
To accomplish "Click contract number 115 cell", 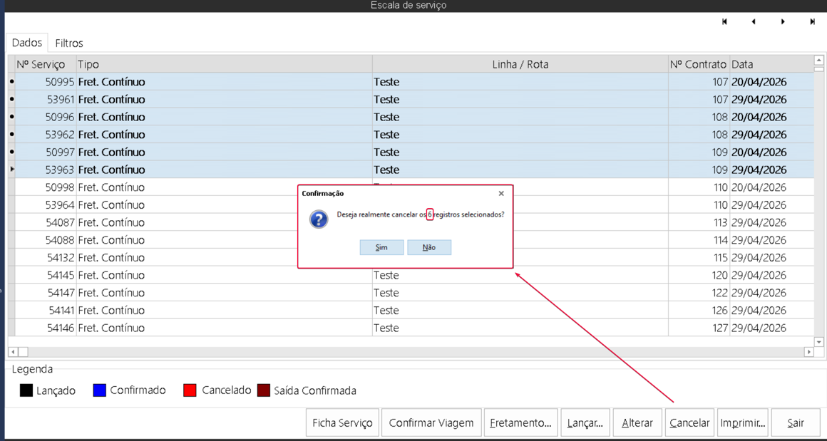I will coord(699,258).
